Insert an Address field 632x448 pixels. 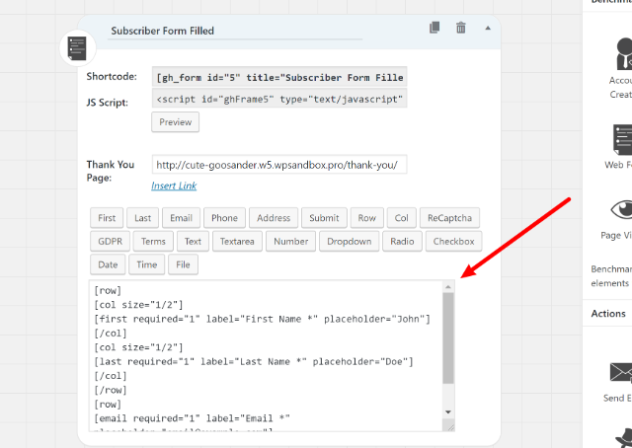274,218
